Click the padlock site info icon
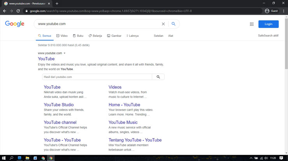 pos(26,11)
